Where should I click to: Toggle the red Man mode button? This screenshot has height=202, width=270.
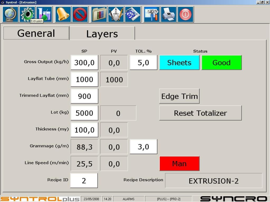click(179, 164)
